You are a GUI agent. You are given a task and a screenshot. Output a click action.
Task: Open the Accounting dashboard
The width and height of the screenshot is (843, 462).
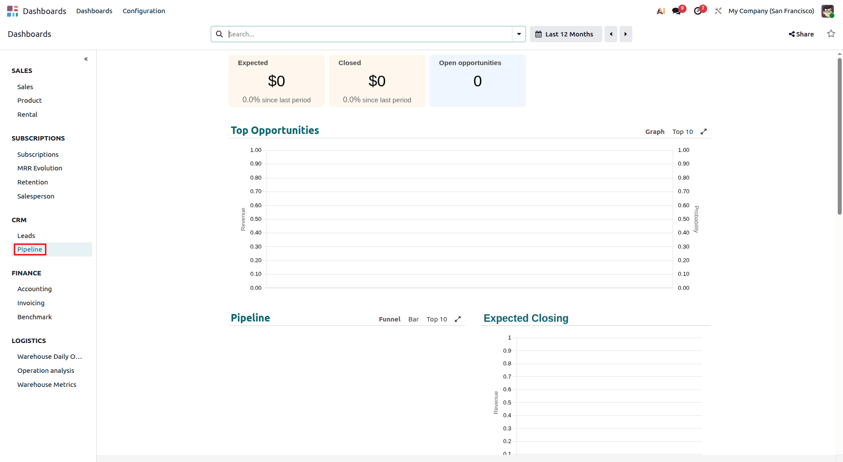(x=34, y=289)
